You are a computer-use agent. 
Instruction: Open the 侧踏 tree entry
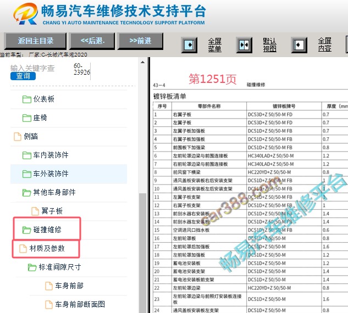[x=31, y=137]
